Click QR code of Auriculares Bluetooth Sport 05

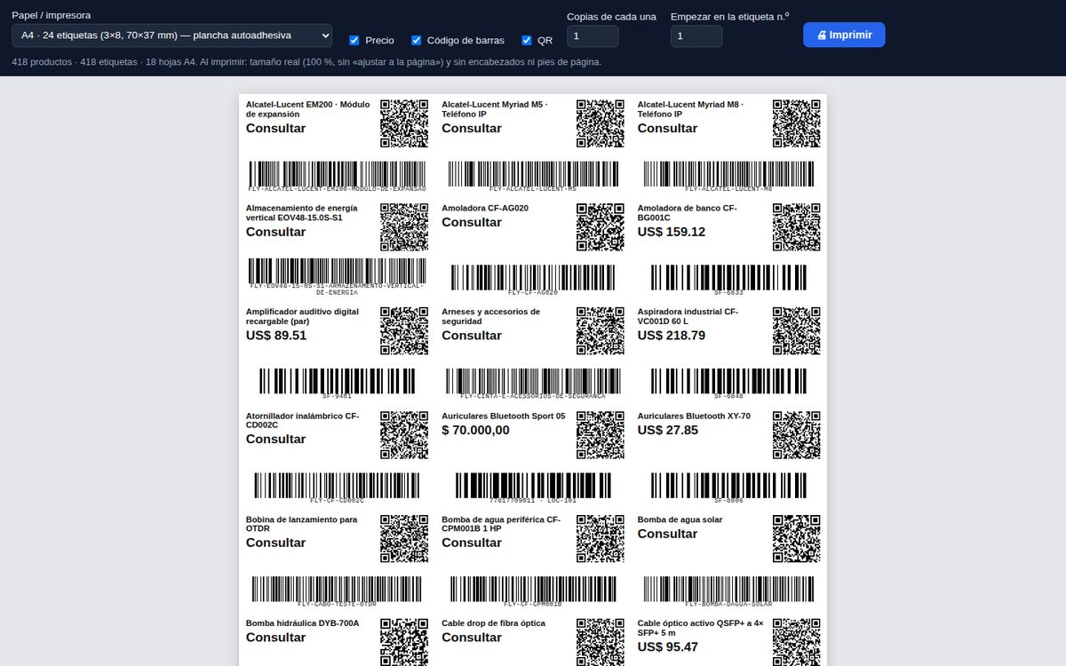601,435
